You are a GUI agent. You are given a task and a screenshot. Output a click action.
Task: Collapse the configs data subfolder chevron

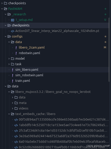pos(9,42)
